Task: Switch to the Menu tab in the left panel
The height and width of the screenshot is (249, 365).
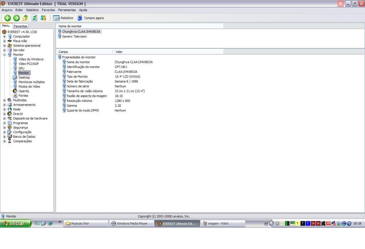Action: coord(6,26)
